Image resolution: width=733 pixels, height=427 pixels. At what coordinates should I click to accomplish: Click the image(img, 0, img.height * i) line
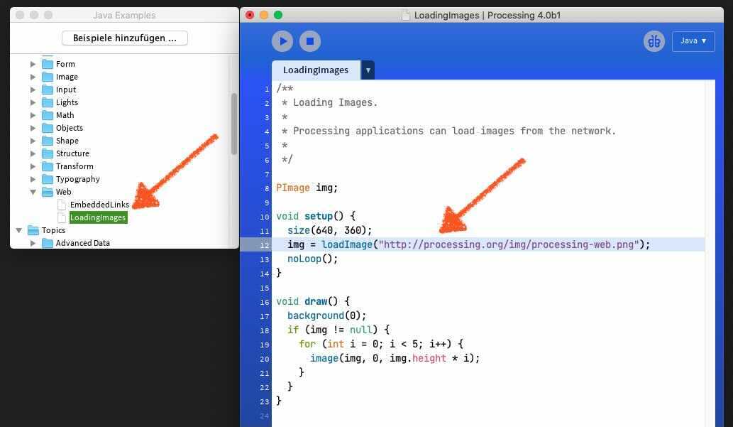tap(395, 358)
